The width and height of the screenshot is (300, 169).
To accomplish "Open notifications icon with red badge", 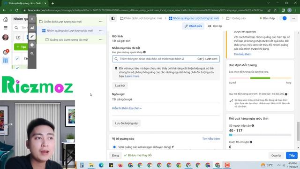I will (x=6, y=52).
